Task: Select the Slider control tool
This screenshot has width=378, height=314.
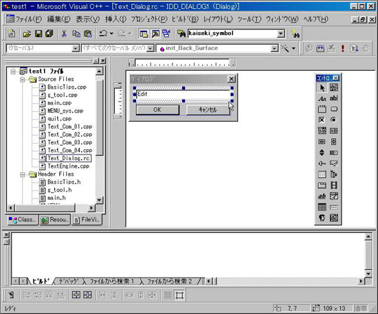Action: 322,164
